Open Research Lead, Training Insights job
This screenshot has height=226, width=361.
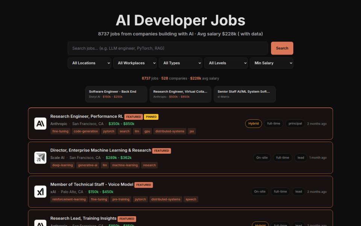[x=83, y=218]
